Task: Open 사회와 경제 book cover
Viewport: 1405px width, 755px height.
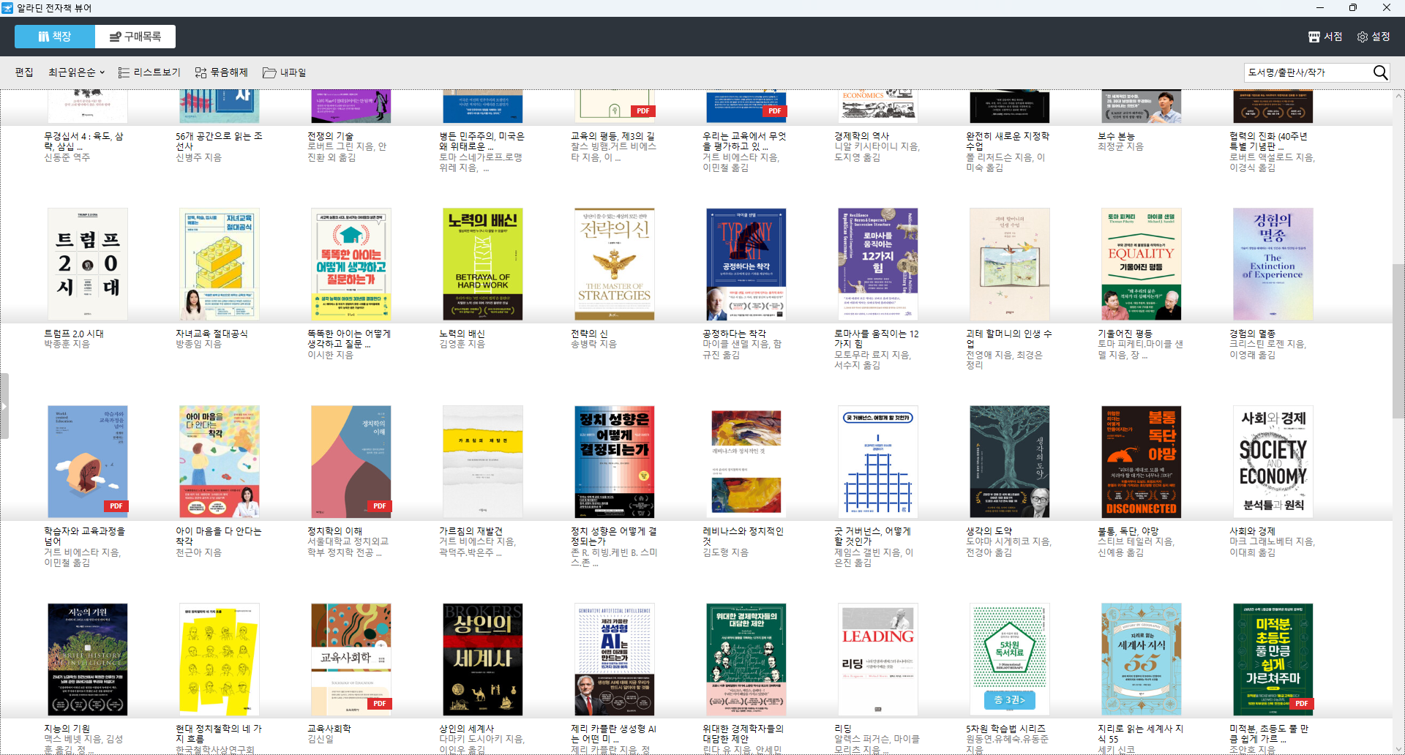Action: (x=1273, y=462)
